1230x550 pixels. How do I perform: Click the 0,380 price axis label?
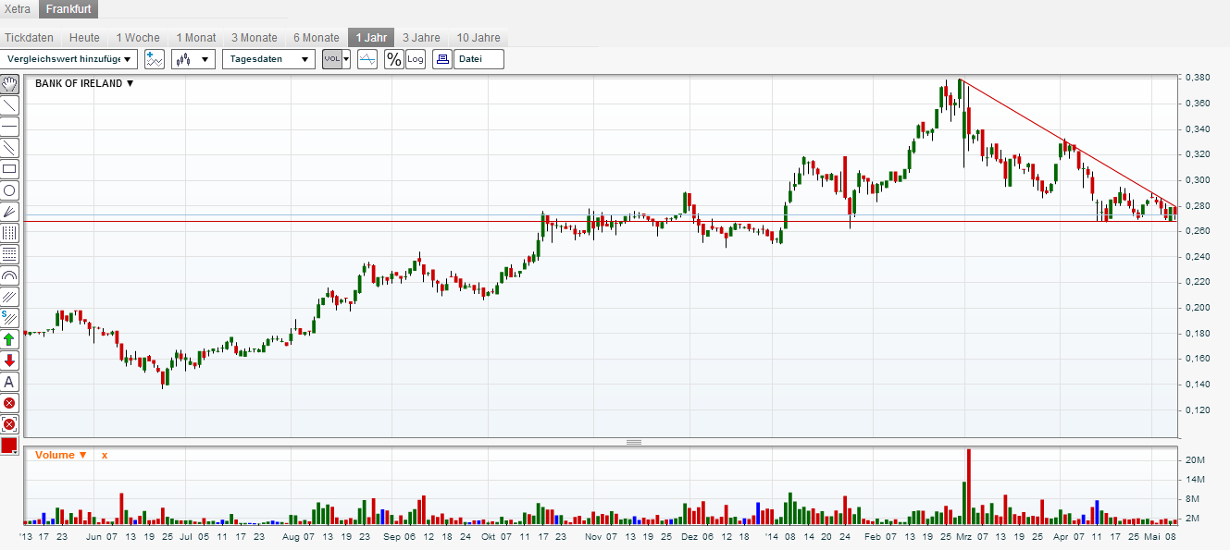pyautogui.click(x=1199, y=78)
